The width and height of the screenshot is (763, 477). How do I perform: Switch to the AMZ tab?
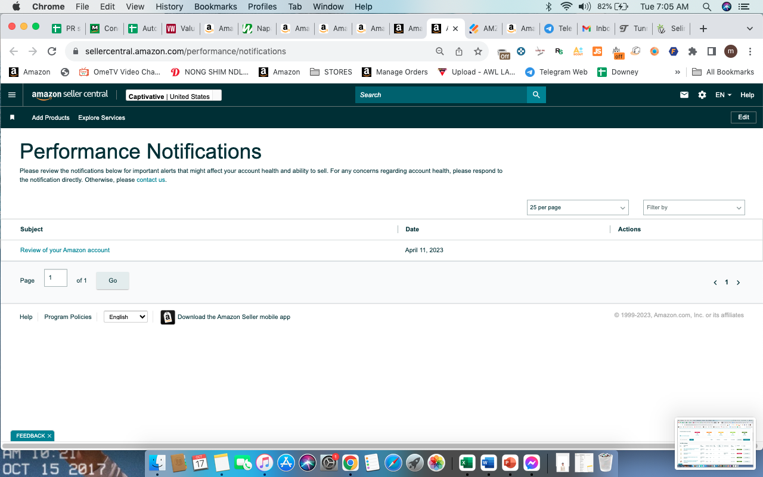tap(483, 29)
